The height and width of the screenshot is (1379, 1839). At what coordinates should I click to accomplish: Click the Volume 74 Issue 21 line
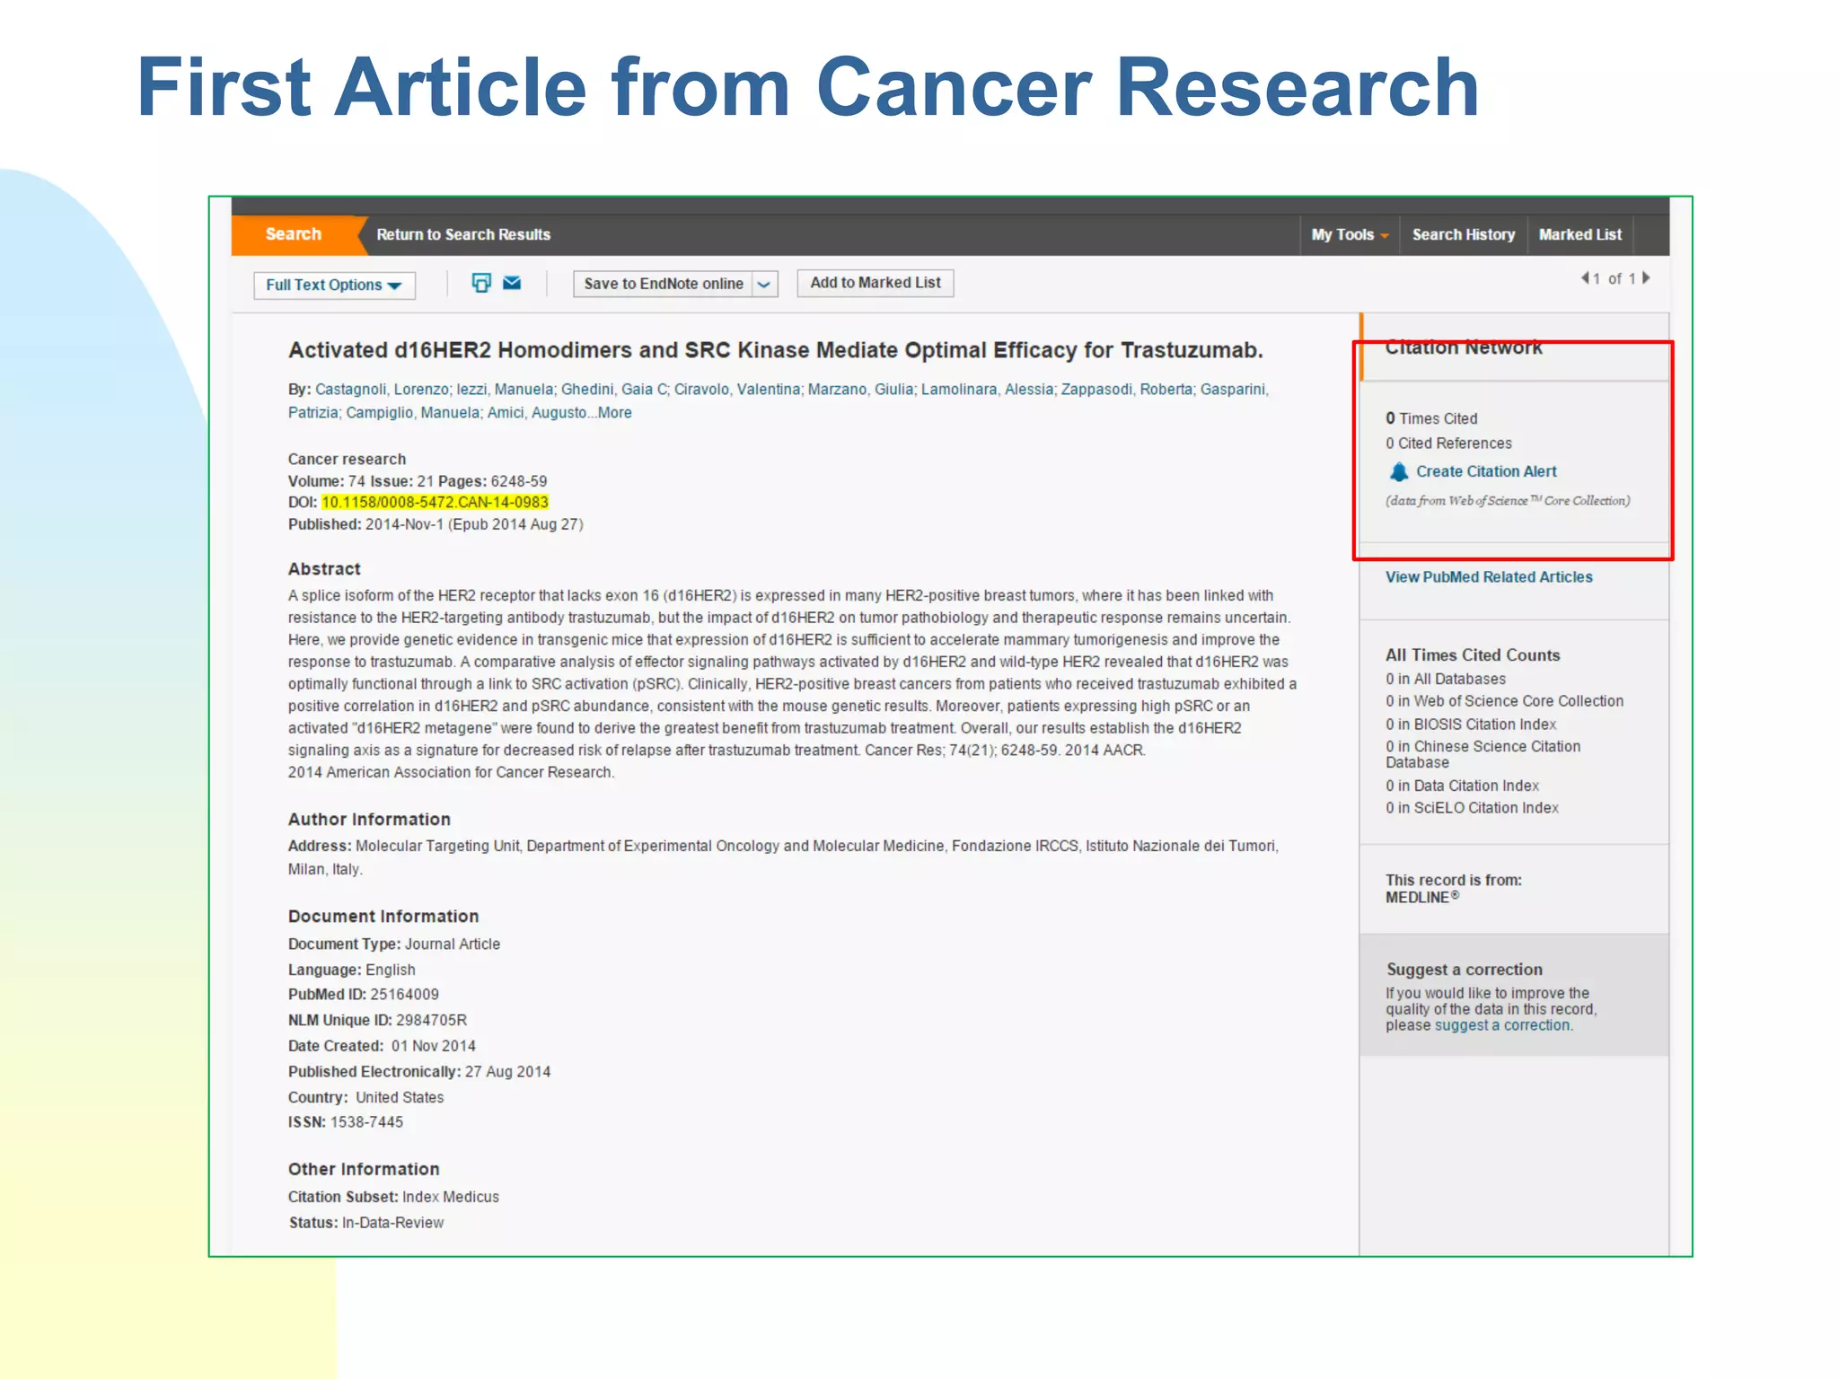(x=418, y=481)
